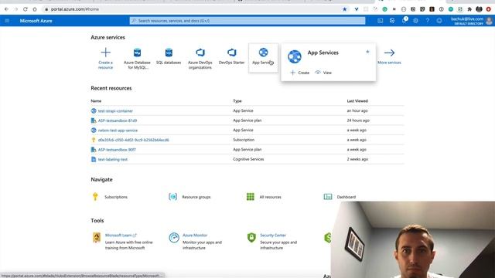
Task: Open the Security Center tool link
Action: click(273, 236)
